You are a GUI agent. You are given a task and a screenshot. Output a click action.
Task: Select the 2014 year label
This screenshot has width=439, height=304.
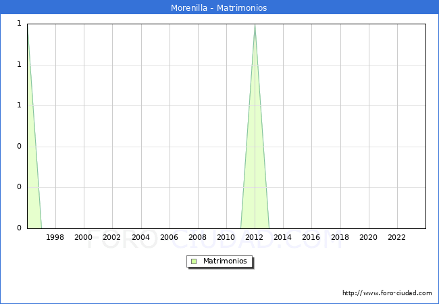(x=283, y=237)
